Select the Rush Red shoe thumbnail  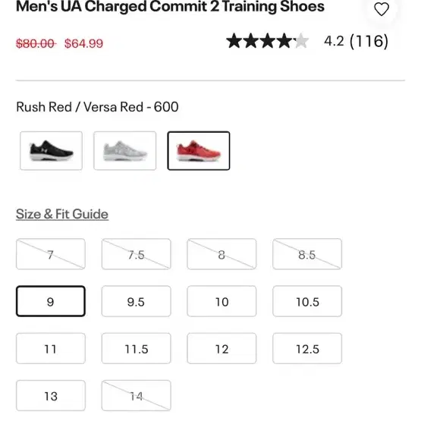[199, 151]
